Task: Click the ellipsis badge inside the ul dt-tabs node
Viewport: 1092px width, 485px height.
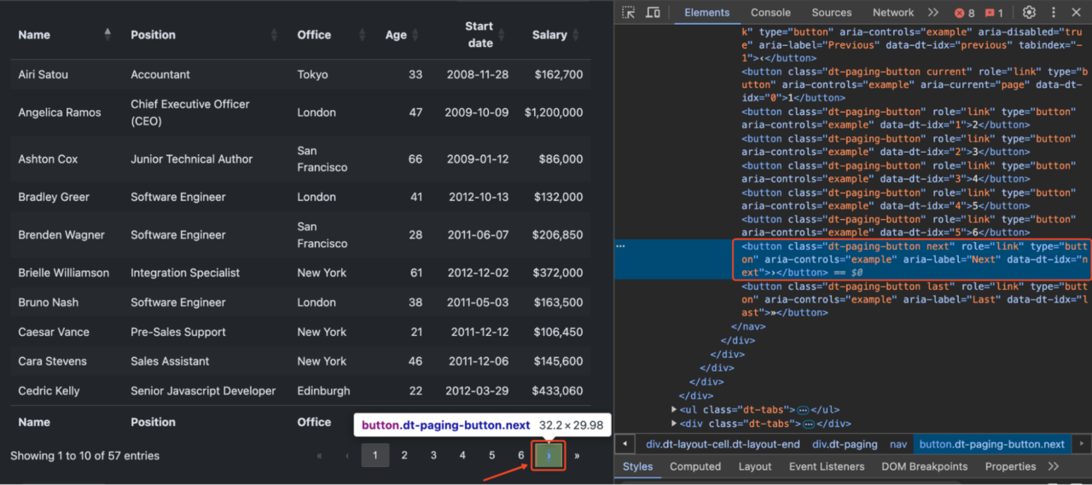Action: pos(803,410)
